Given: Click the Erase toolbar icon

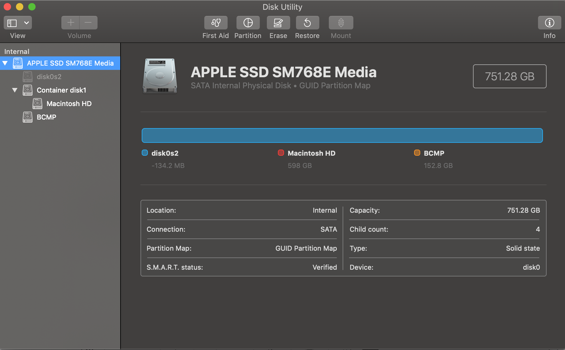Looking at the screenshot, I should (x=278, y=23).
